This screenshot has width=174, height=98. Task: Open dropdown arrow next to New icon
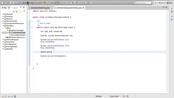click(4, 3)
